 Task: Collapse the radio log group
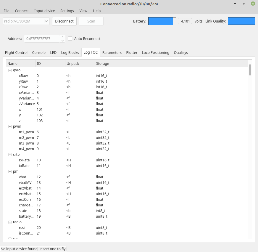[x=10, y=222]
